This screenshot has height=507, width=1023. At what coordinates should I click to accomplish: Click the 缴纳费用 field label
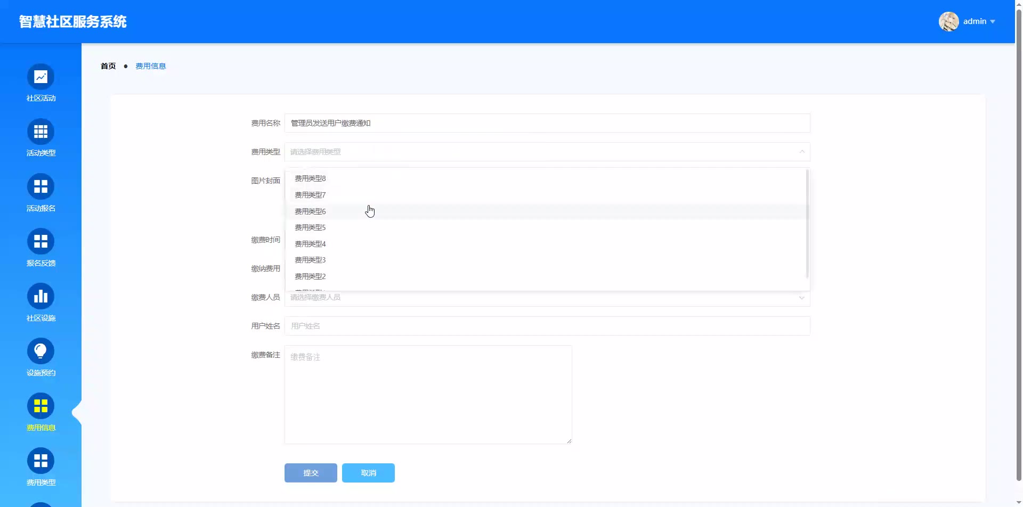point(265,268)
